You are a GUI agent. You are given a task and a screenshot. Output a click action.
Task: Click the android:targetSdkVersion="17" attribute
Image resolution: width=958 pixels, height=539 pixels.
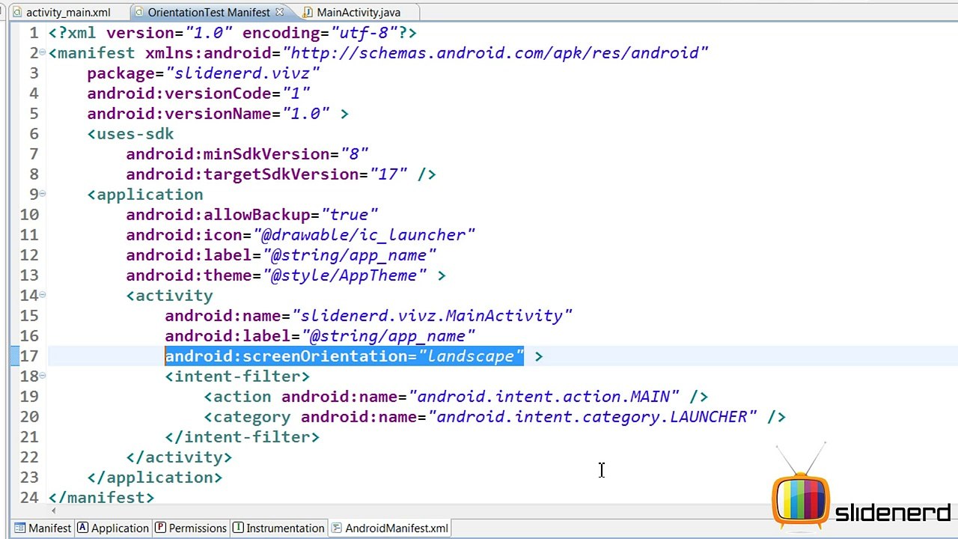266,174
